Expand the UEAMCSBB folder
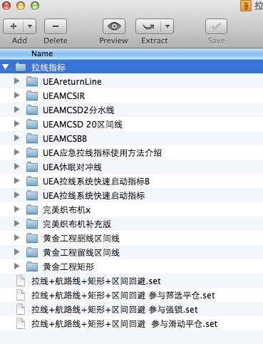 tap(16, 138)
